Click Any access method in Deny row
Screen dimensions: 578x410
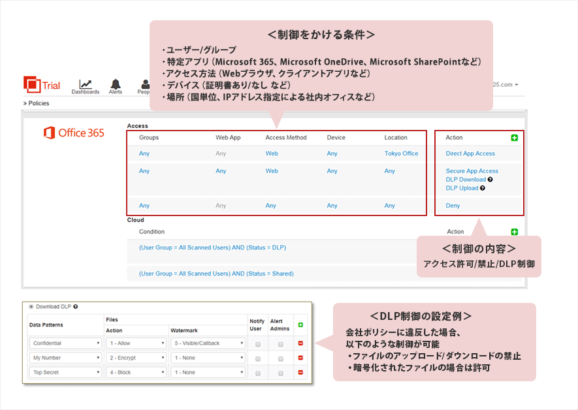[x=270, y=206]
